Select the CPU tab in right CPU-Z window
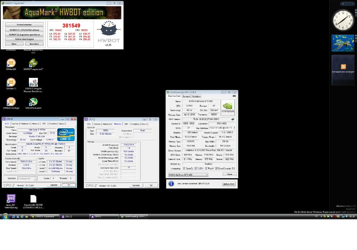 pos(89,124)
